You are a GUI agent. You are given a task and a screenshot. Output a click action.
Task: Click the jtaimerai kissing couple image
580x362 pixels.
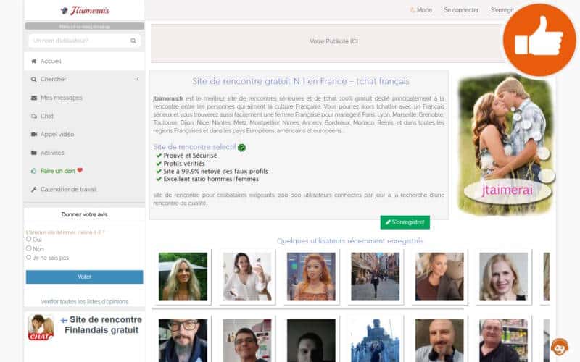(506, 144)
